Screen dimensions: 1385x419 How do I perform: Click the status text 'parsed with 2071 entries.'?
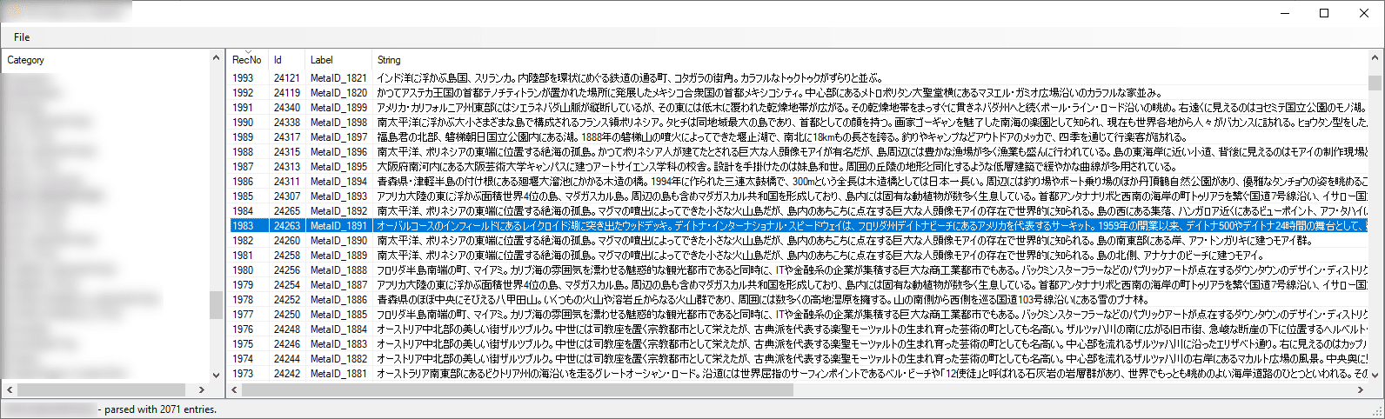[160, 409]
